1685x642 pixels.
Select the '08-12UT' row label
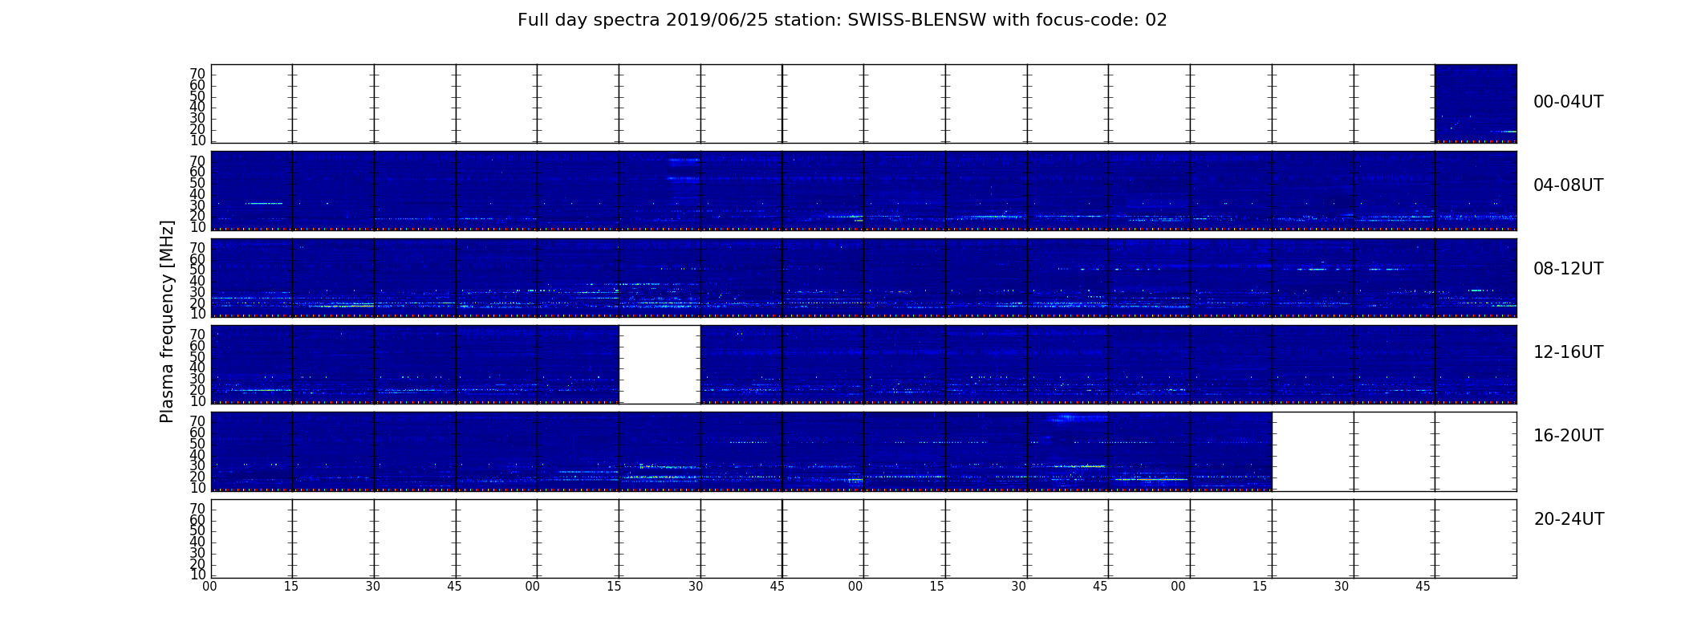click(1568, 269)
